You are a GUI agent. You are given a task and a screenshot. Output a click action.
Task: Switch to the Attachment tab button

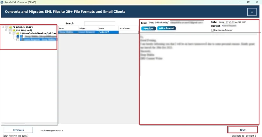(x=166, y=28)
